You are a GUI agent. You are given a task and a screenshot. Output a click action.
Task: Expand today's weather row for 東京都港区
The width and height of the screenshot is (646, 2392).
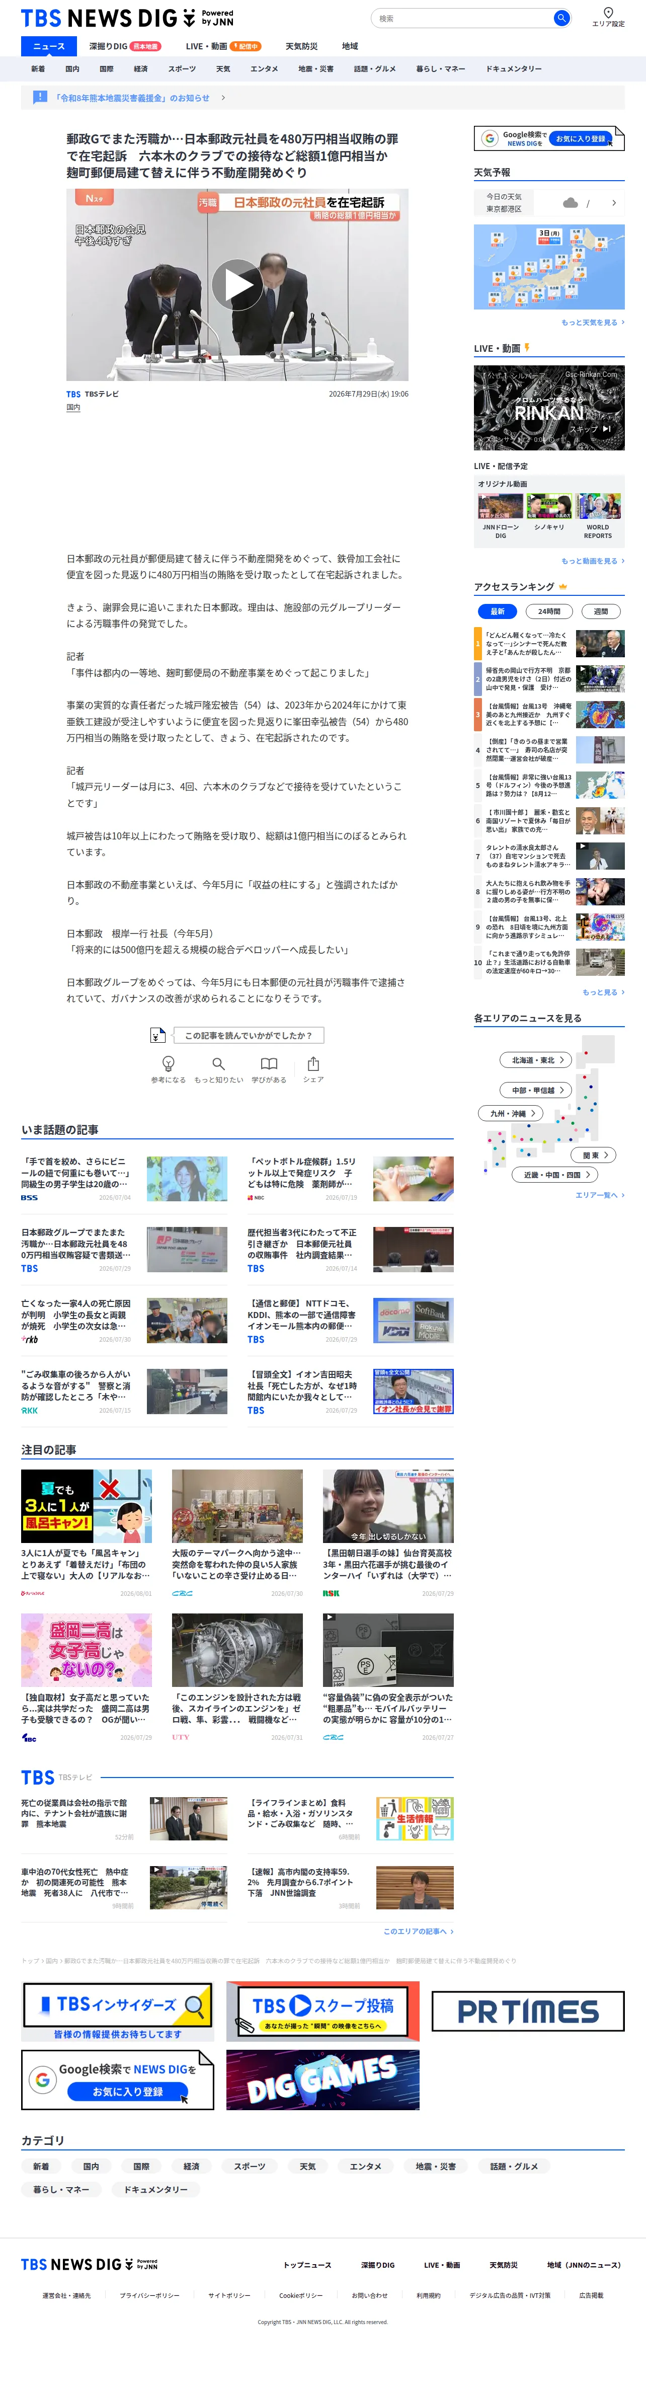pyautogui.click(x=549, y=202)
